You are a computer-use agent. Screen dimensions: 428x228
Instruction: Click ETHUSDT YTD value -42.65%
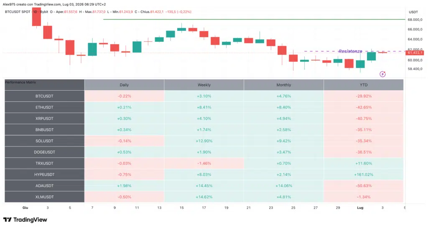364,107
